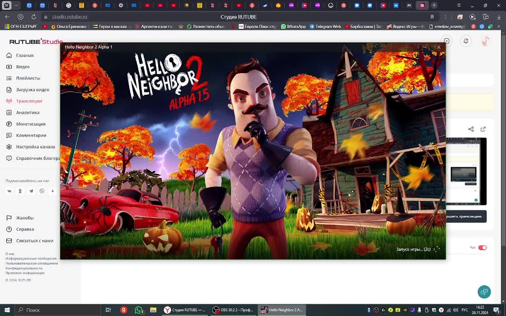
Task: Open stream in new window icon
Action: click(483, 129)
